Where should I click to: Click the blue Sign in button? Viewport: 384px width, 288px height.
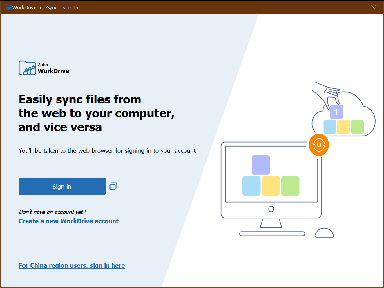coord(62,186)
